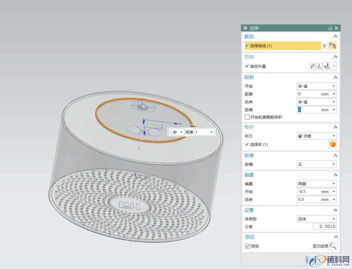Open the 偏置 两侧 dropdown
The width and height of the screenshot is (352, 269).
[x=316, y=184]
